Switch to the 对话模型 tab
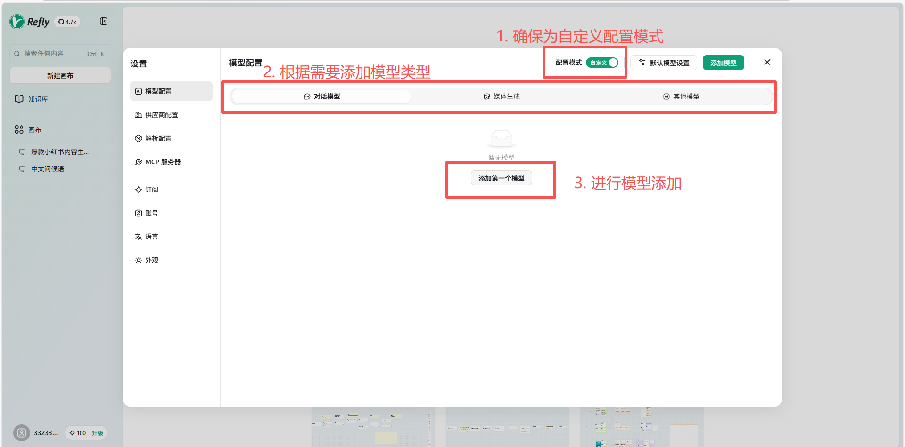The image size is (905, 447). 322,96
